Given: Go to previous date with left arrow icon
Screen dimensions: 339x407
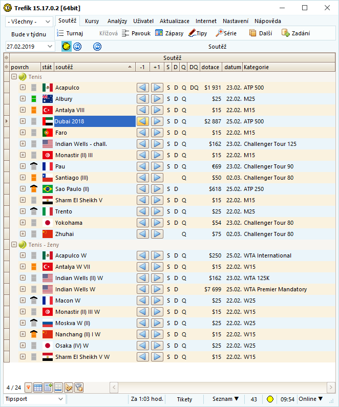Looking at the screenshot, I should point(77,47).
